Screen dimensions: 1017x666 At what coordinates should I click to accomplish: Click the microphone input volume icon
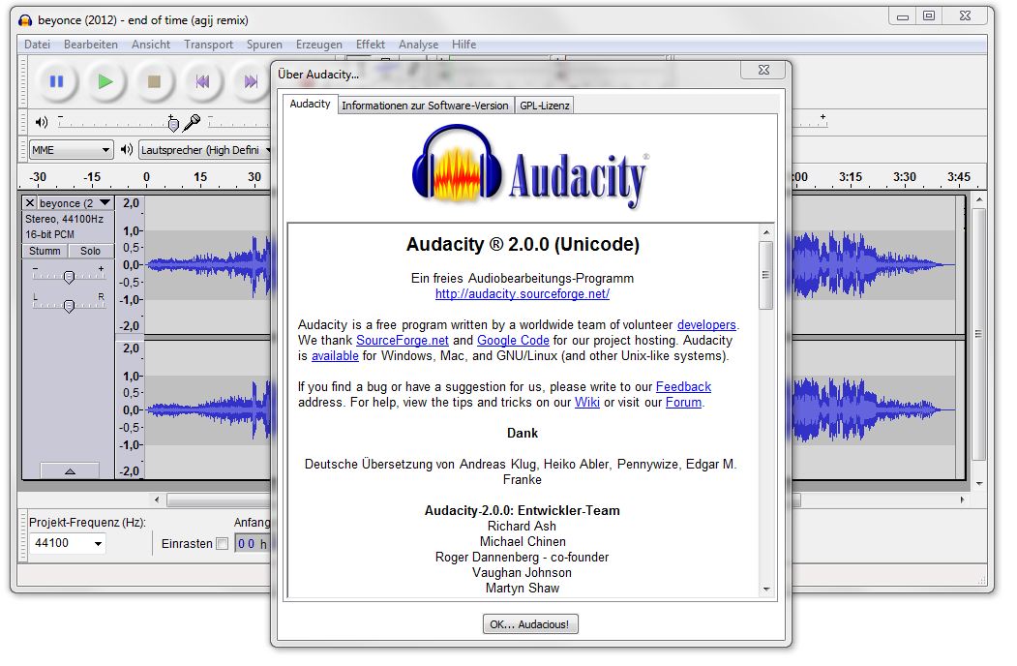click(x=192, y=122)
